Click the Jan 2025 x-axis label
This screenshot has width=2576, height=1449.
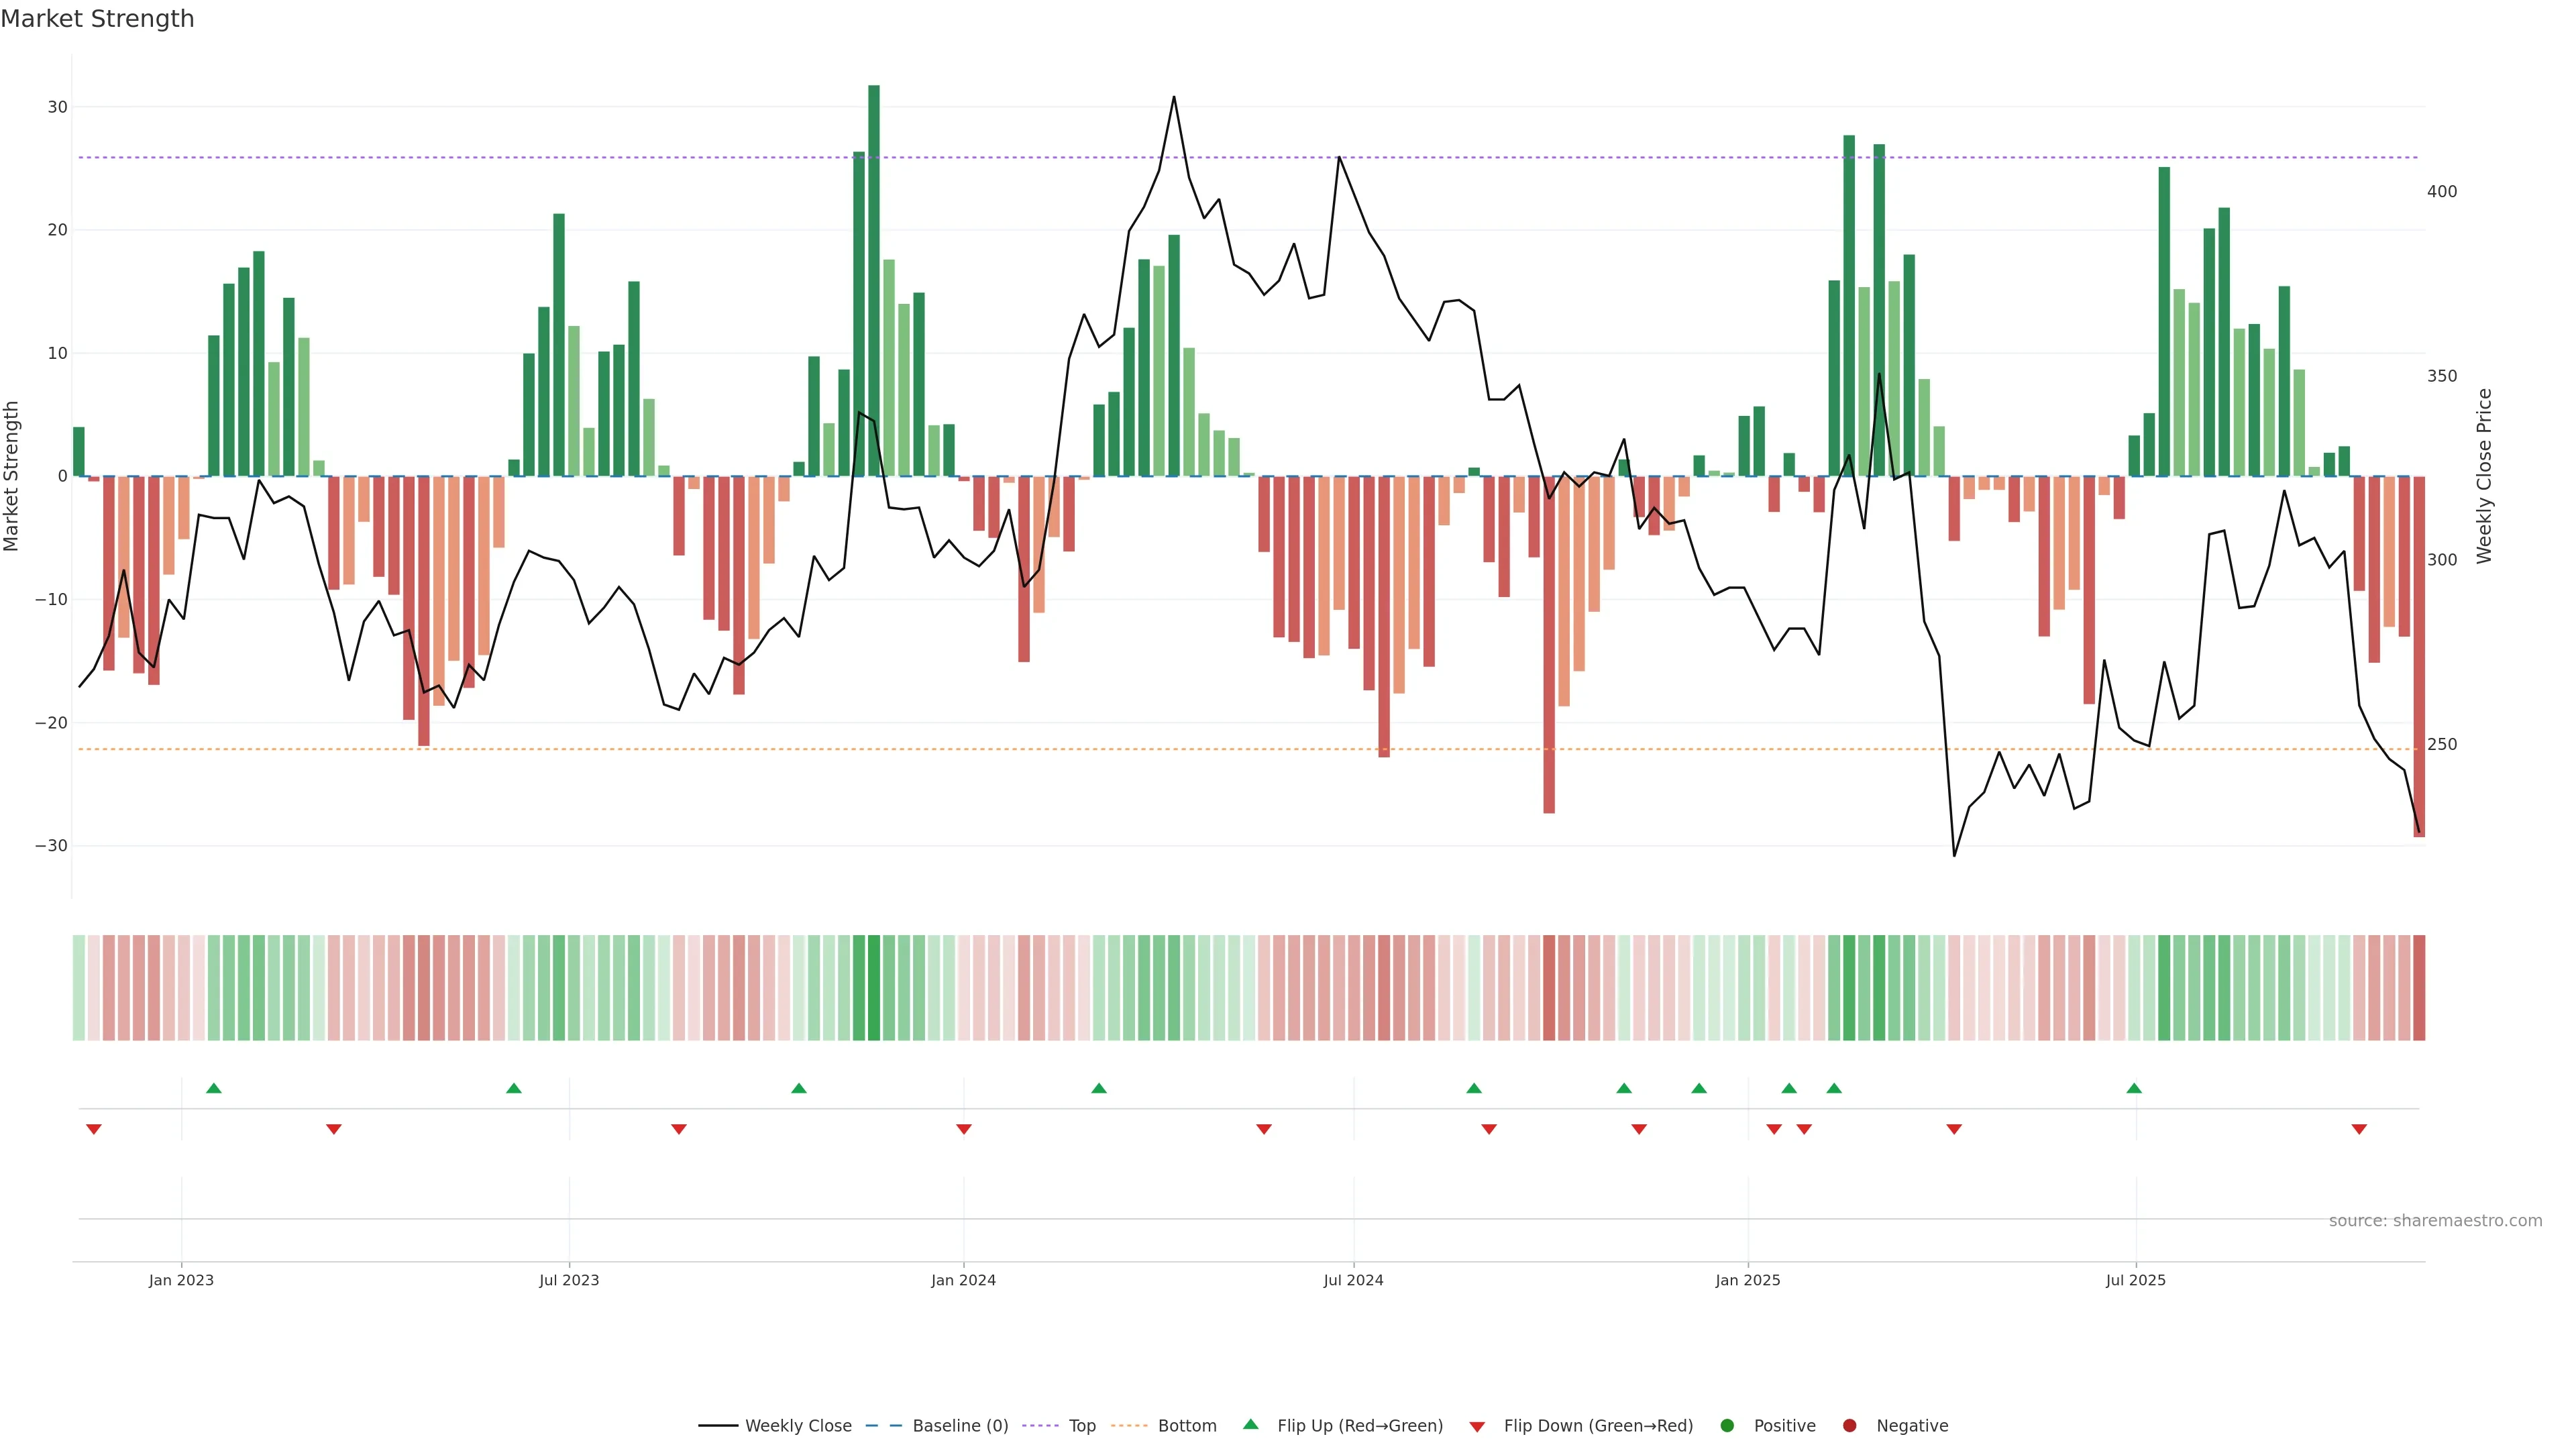tap(1747, 1280)
